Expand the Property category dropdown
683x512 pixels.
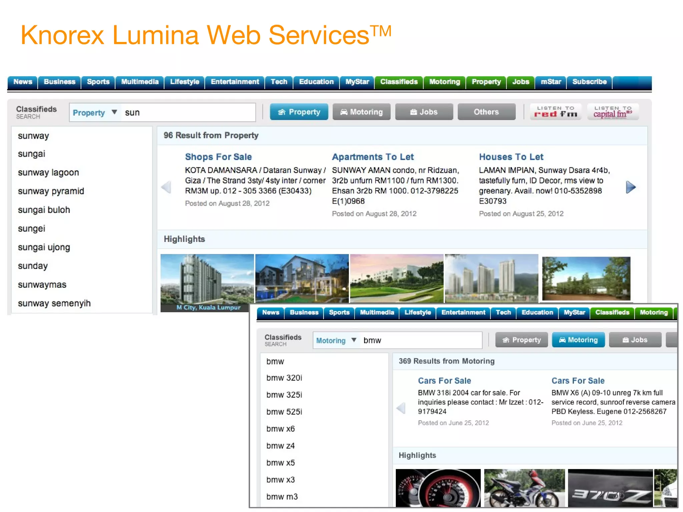click(x=114, y=112)
